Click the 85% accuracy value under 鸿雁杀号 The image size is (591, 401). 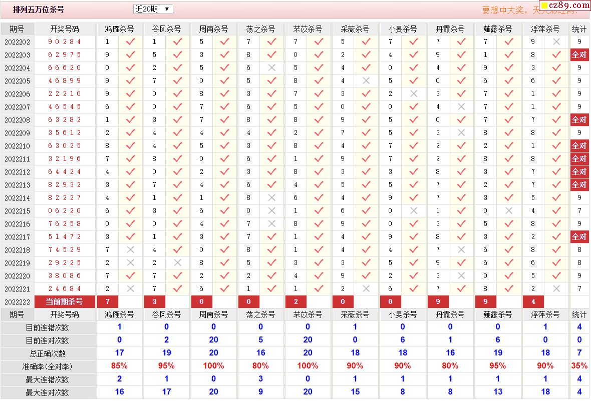pyautogui.click(x=120, y=366)
